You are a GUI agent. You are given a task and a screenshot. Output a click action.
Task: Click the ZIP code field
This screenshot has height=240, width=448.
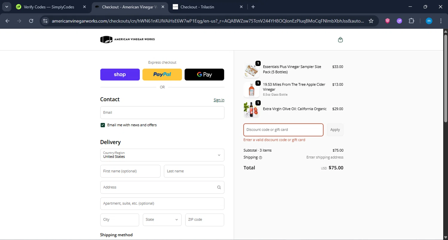click(205, 220)
